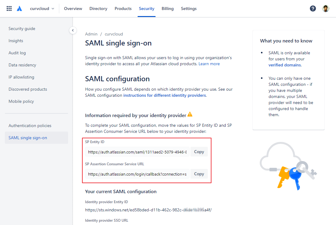Select the Security tab
The height and width of the screenshot is (225, 336).
pyautogui.click(x=146, y=8)
